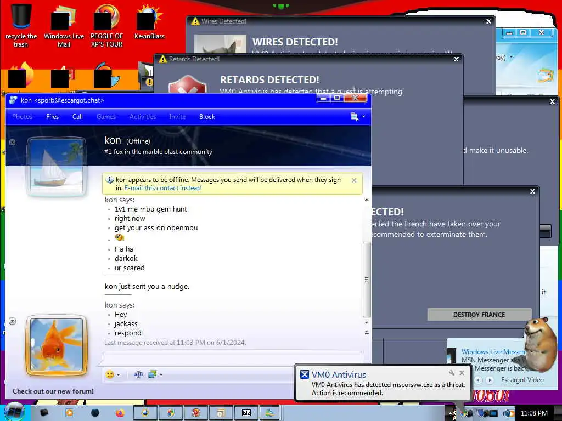Expand the background picker dropdown arrow
The image size is (562, 421).
161,375
